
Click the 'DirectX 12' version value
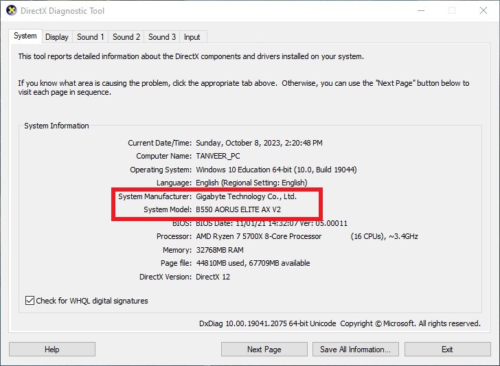(x=213, y=277)
